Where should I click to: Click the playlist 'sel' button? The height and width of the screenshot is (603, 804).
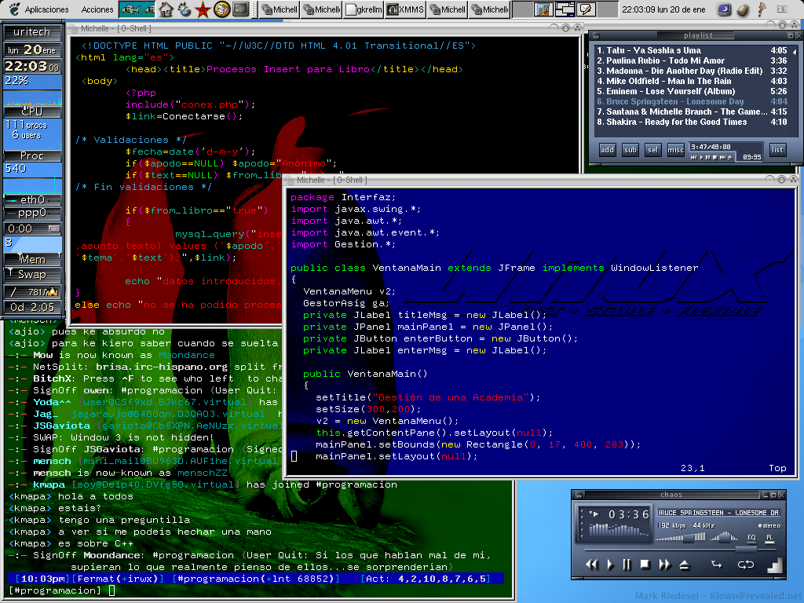pos(652,150)
